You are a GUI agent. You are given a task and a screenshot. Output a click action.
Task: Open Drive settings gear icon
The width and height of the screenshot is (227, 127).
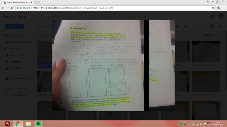click(x=220, y=26)
